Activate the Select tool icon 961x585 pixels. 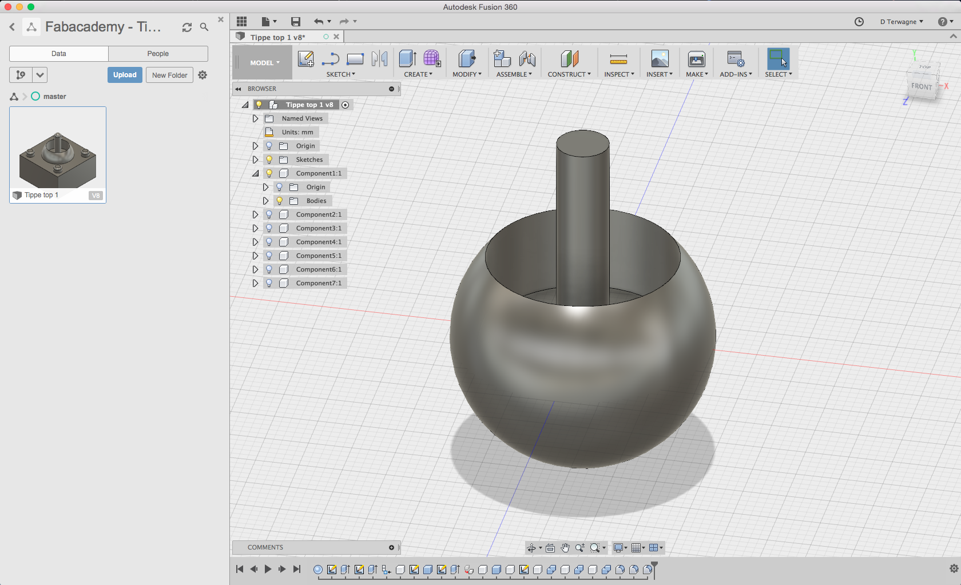(x=779, y=59)
